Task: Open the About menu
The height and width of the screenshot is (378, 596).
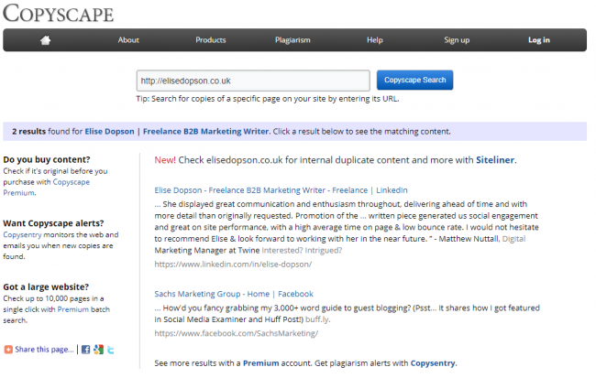Action: point(128,40)
